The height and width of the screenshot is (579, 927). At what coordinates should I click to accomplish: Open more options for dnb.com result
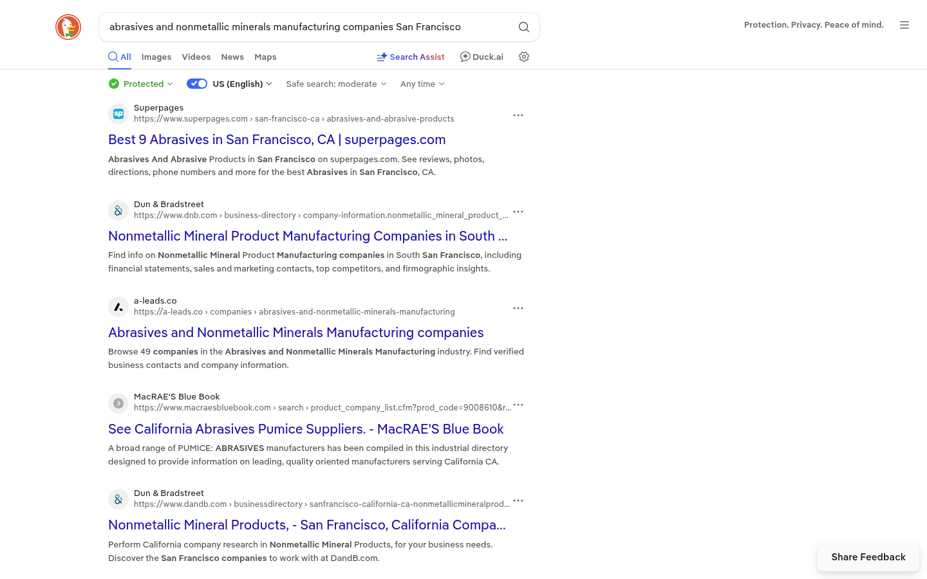pos(518,212)
